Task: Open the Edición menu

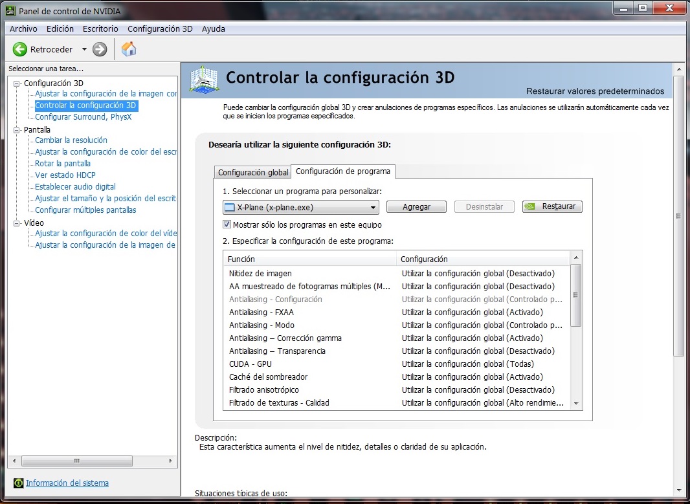Action: pyautogui.click(x=60, y=28)
